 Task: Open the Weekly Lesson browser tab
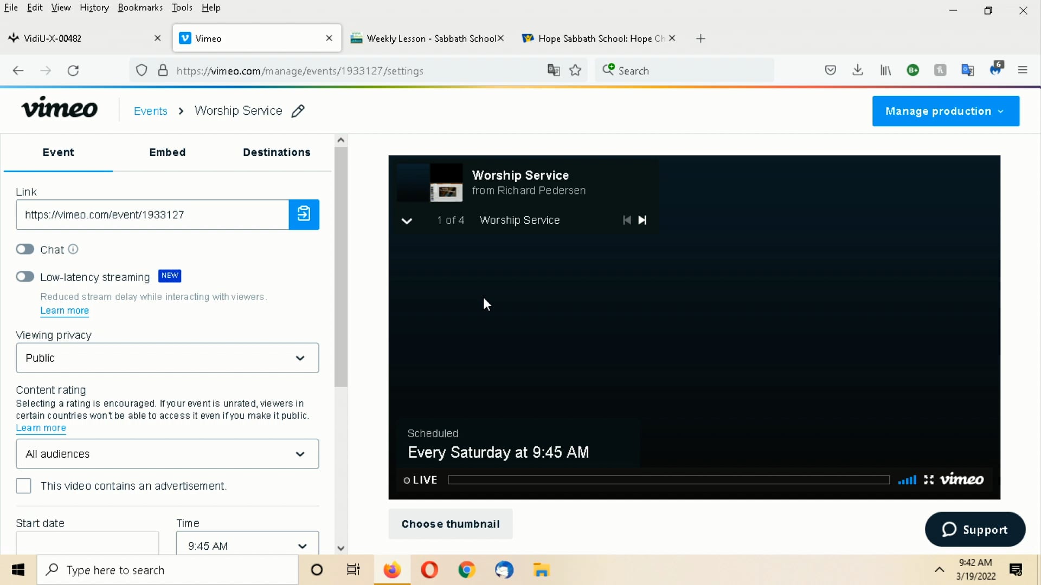[427, 38]
